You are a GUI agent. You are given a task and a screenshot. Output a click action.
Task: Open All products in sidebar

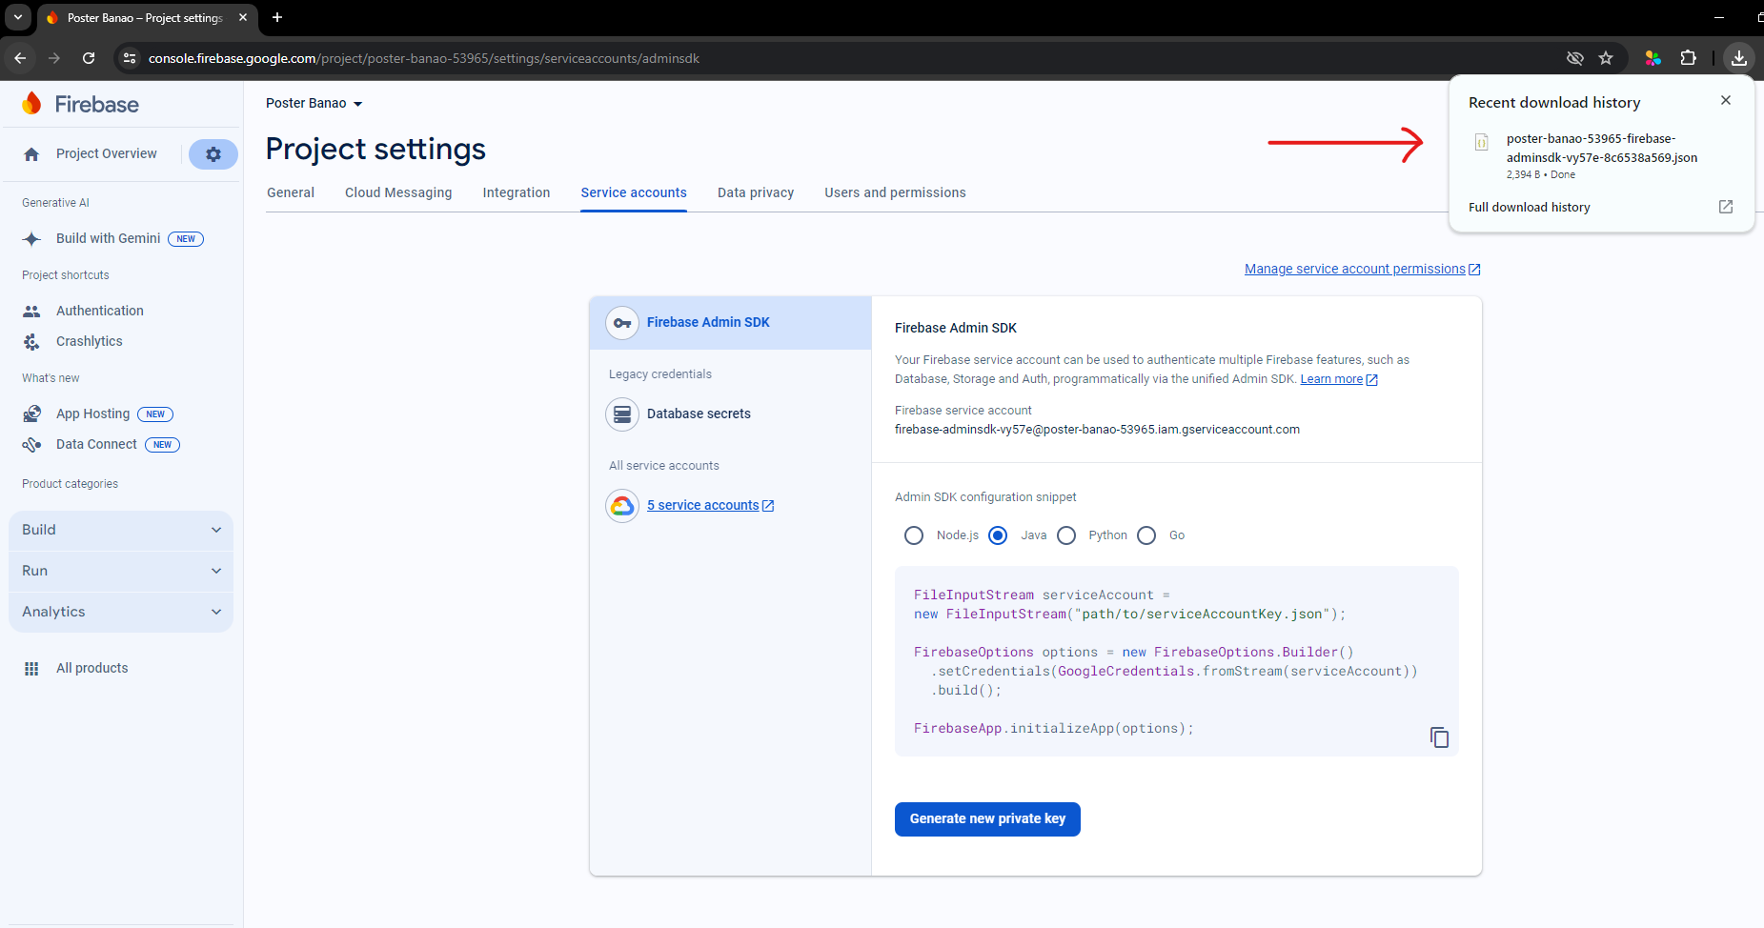click(x=91, y=669)
